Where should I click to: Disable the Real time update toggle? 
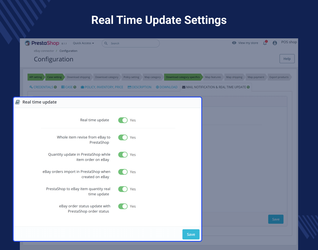pos(123,120)
